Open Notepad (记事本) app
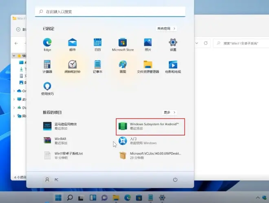This screenshot has height=203, width=269. pyautogui.click(x=98, y=66)
